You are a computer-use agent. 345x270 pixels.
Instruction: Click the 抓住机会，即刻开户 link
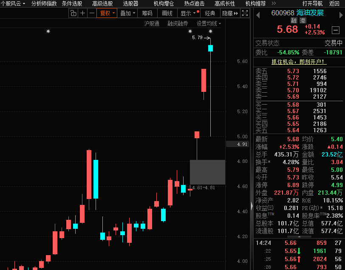(299, 62)
